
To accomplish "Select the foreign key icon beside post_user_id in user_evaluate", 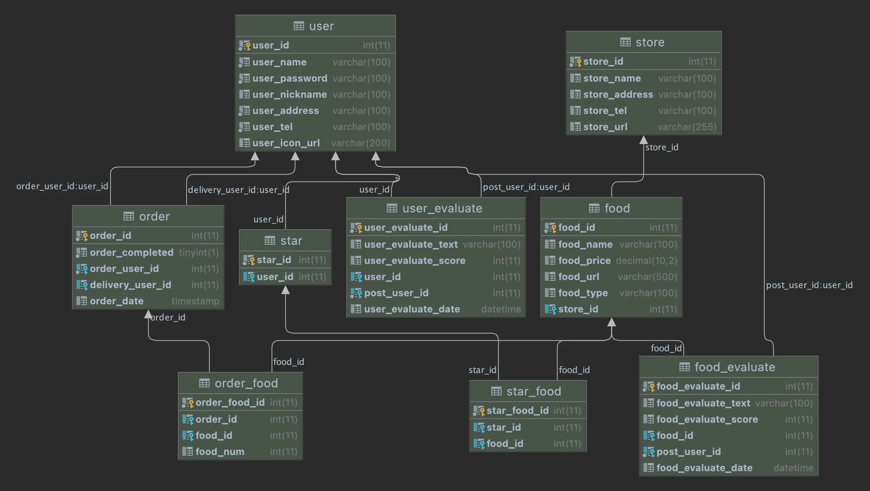I will click(x=356, y=293).
